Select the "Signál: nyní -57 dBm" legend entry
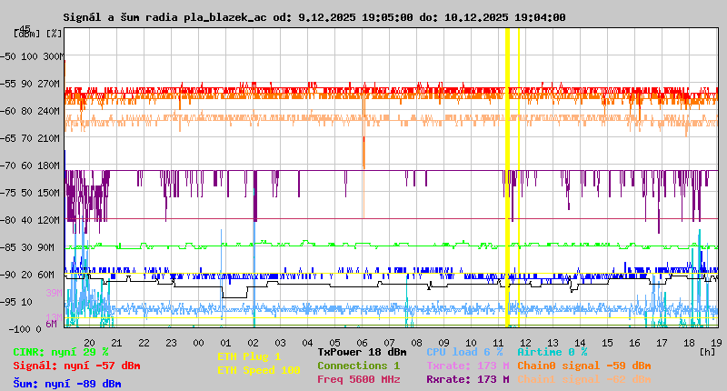The width and height of the screenshot is (727, 391). point(76,366)
